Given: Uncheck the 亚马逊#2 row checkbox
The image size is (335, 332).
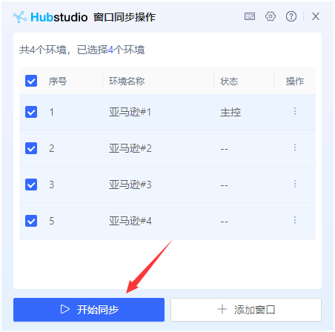Looking at the screenshot, I should [x=31, y=148].
